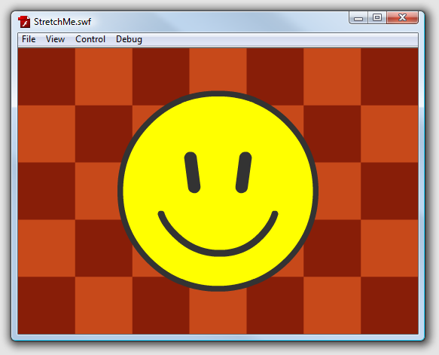439x355 pixels.
Task: Minimize the StretchMe.swf window
Action: [x=358, y=18]
